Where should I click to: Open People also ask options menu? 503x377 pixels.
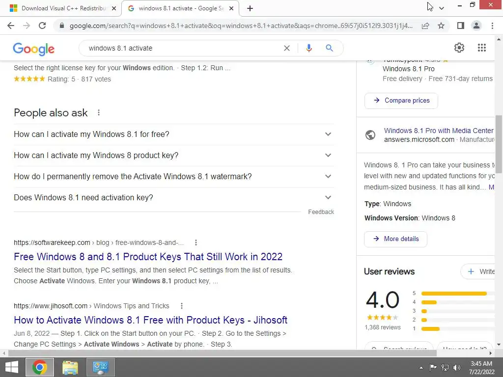(x=99, y=112)
